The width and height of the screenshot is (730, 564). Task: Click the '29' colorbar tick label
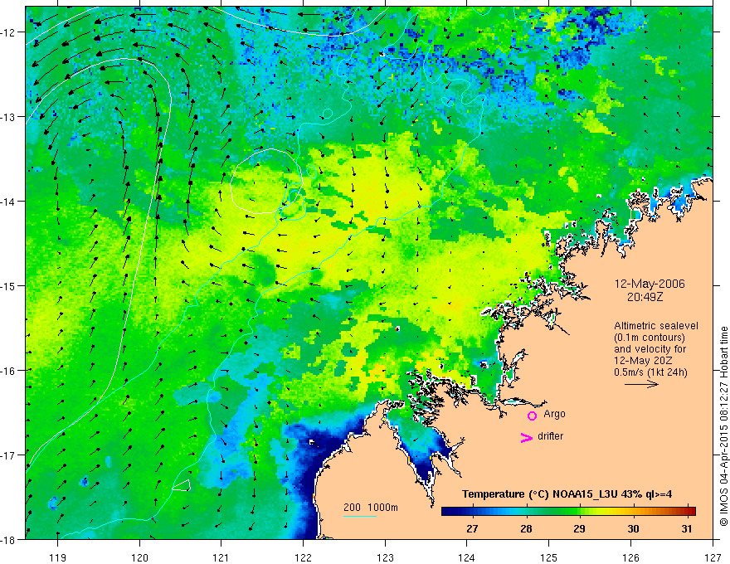(x=580, y=528)
